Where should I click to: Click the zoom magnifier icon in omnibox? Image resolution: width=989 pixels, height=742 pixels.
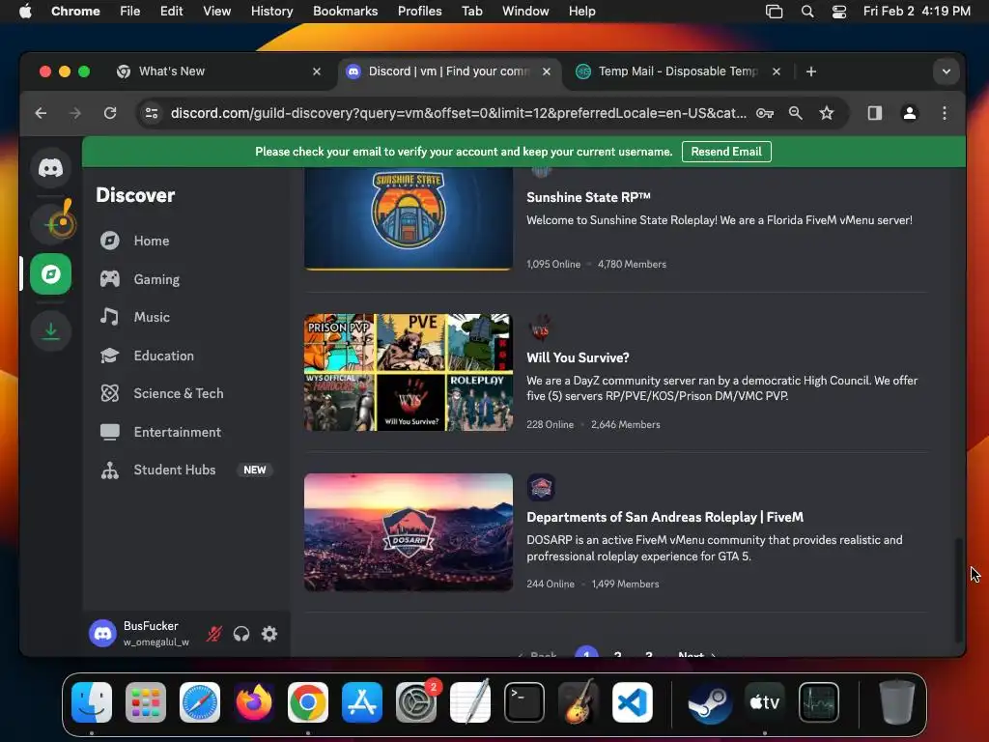pyautogui.click(x=796, y=114)
